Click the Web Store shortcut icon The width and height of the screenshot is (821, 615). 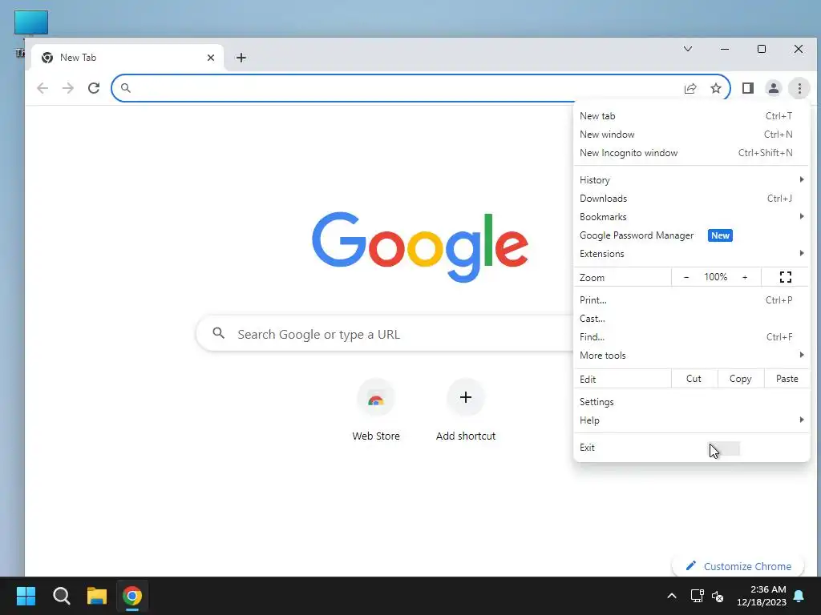click(376, 399)
